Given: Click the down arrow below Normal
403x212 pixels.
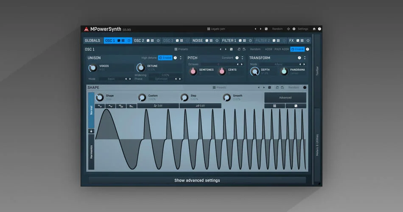Looking at the screenshot, I should [x=91, y=131].
